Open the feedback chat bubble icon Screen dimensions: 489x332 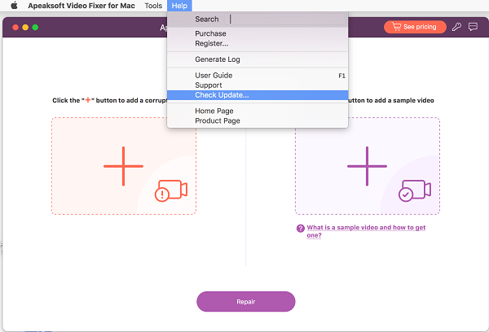pos(473,27)
